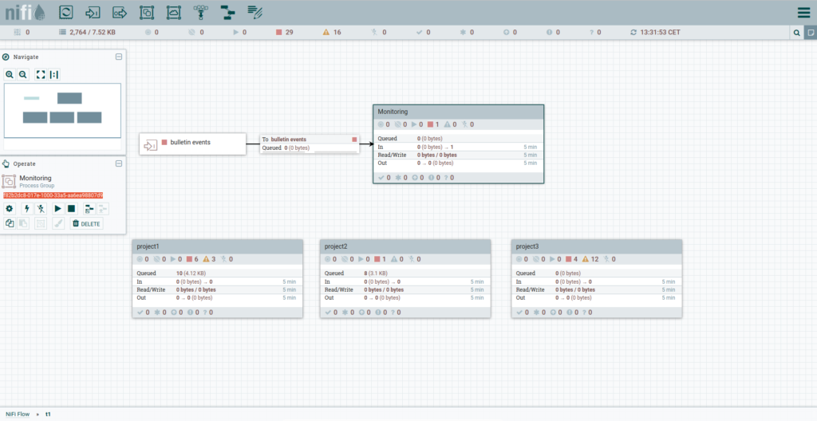Open the search magnifier icon
Image resolution: width=817 pixels, height=421 pixels.
click(x=797, y=33)
